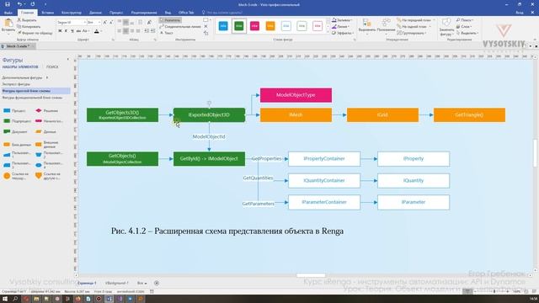The height and width of the screenshot is (303, 539).
Task: Pick the Decision diamond shape in stencil
Action: (47, 110)
